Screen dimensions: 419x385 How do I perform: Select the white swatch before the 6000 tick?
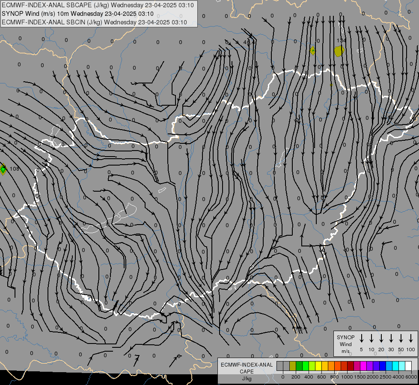(x=408, y=366)
